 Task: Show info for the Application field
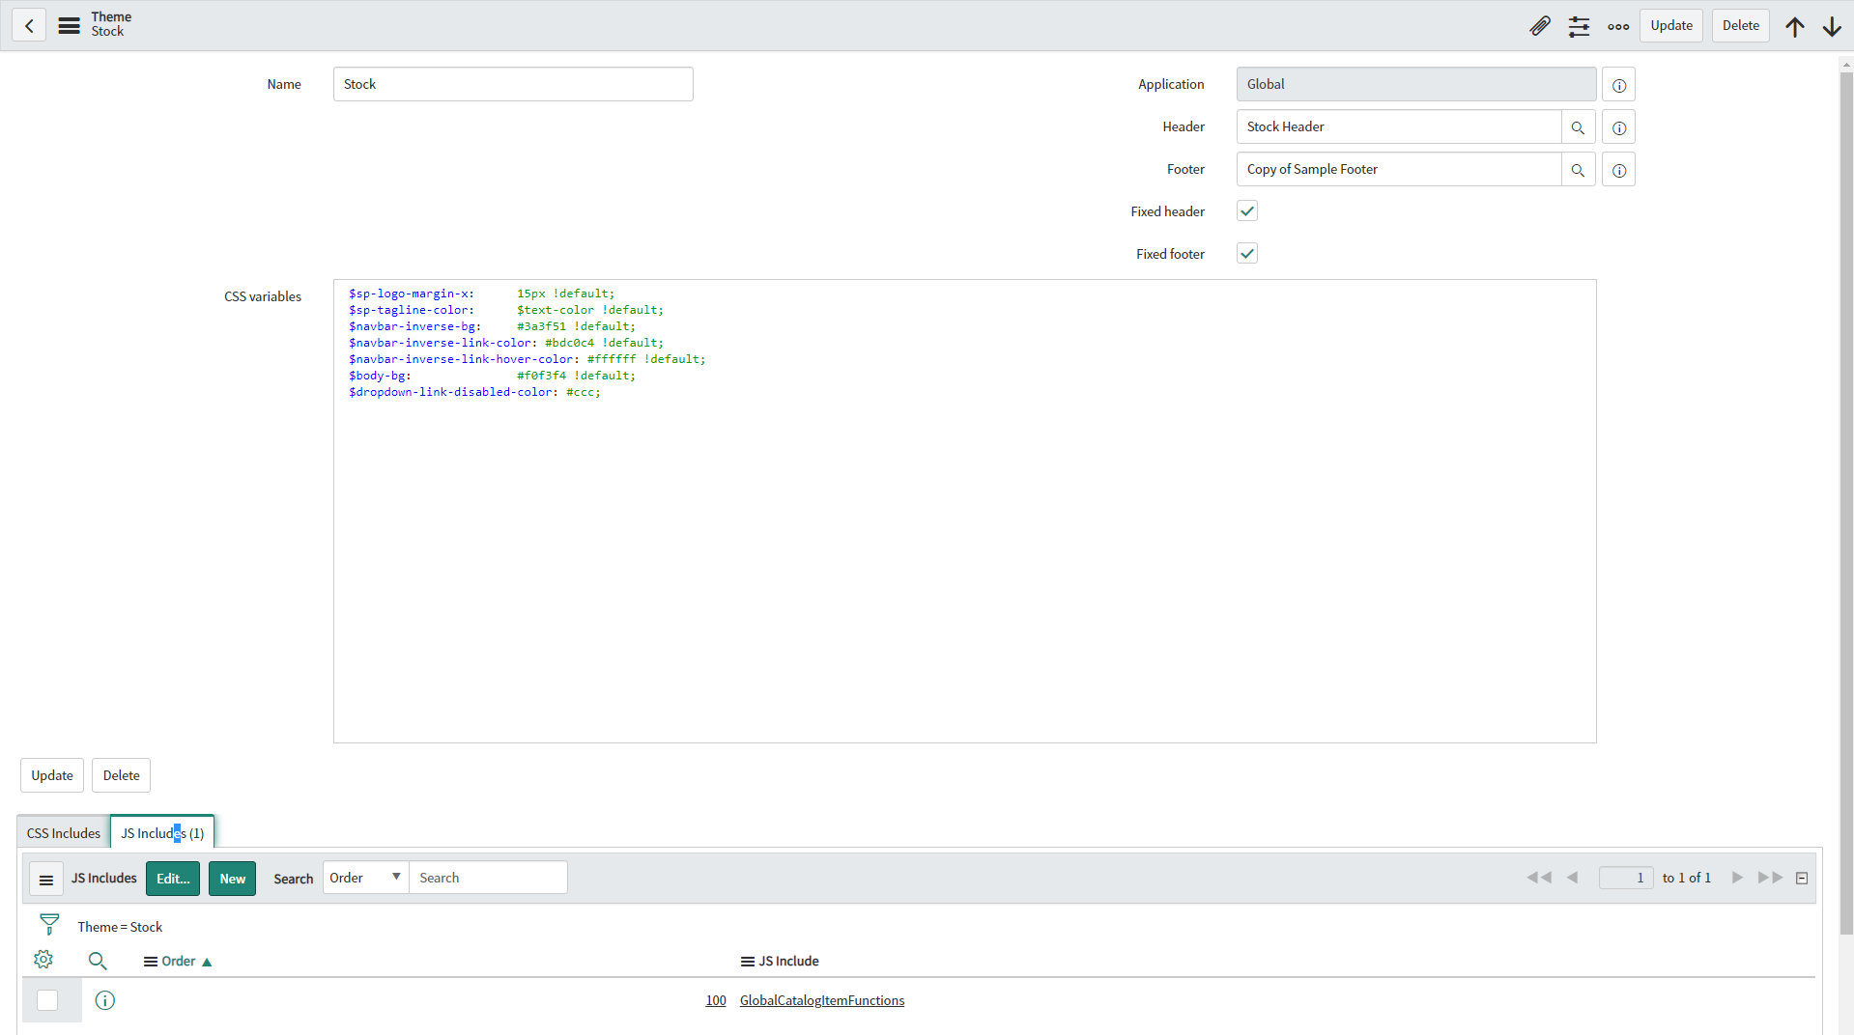(x=1619, y=85)
